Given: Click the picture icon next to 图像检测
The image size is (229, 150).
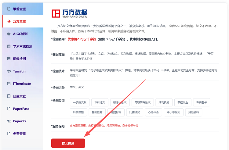Looking at the screenshot, I should pos(9,59).
